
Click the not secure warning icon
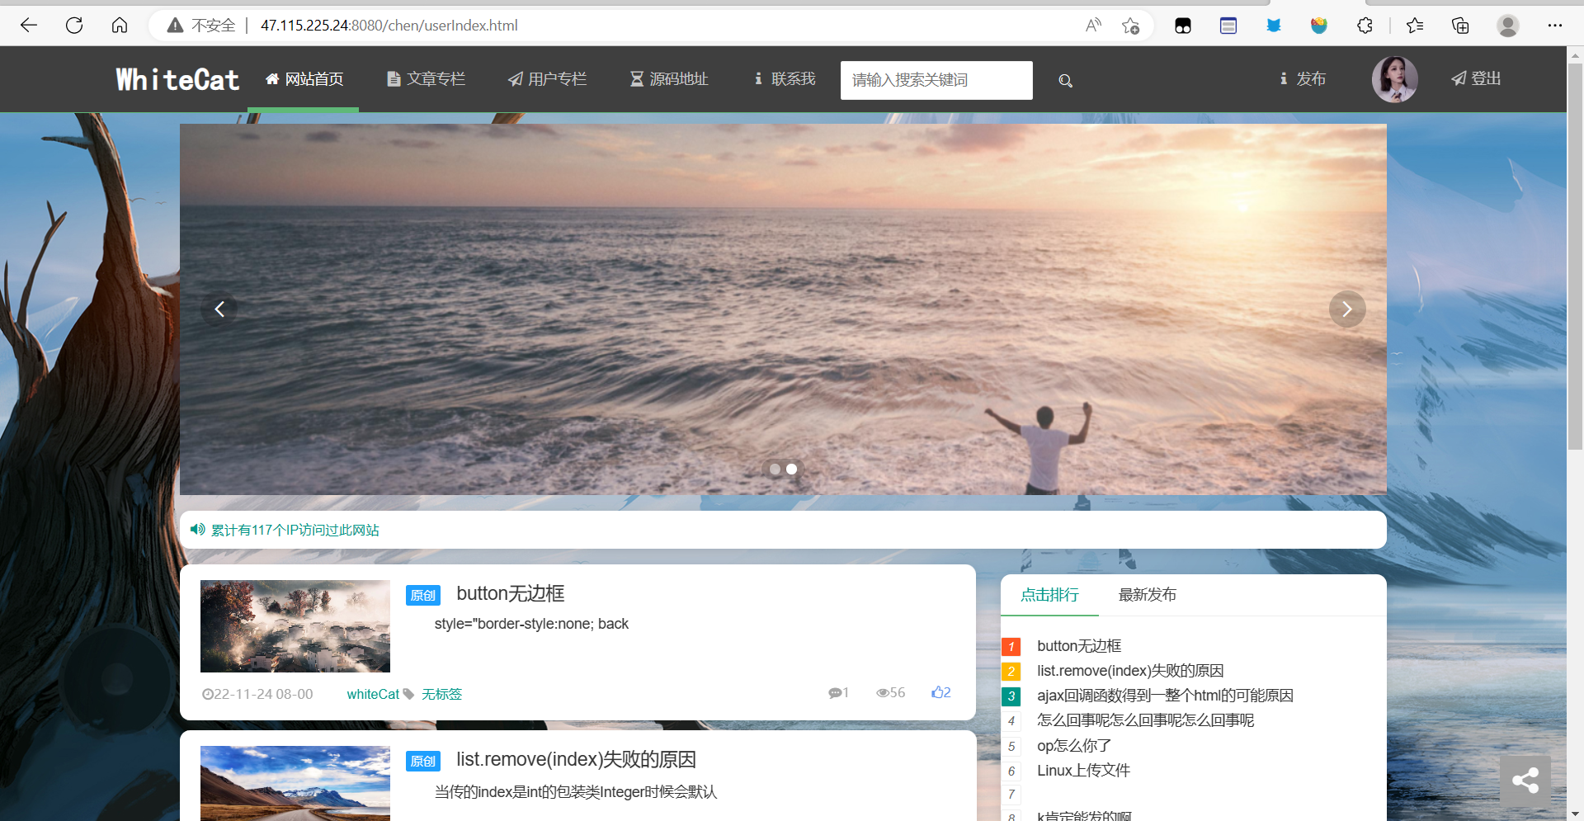[175, 26]
